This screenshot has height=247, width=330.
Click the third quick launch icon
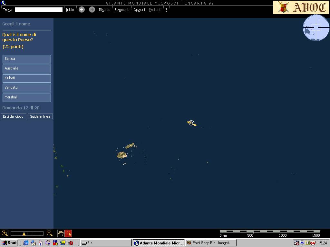41,243
